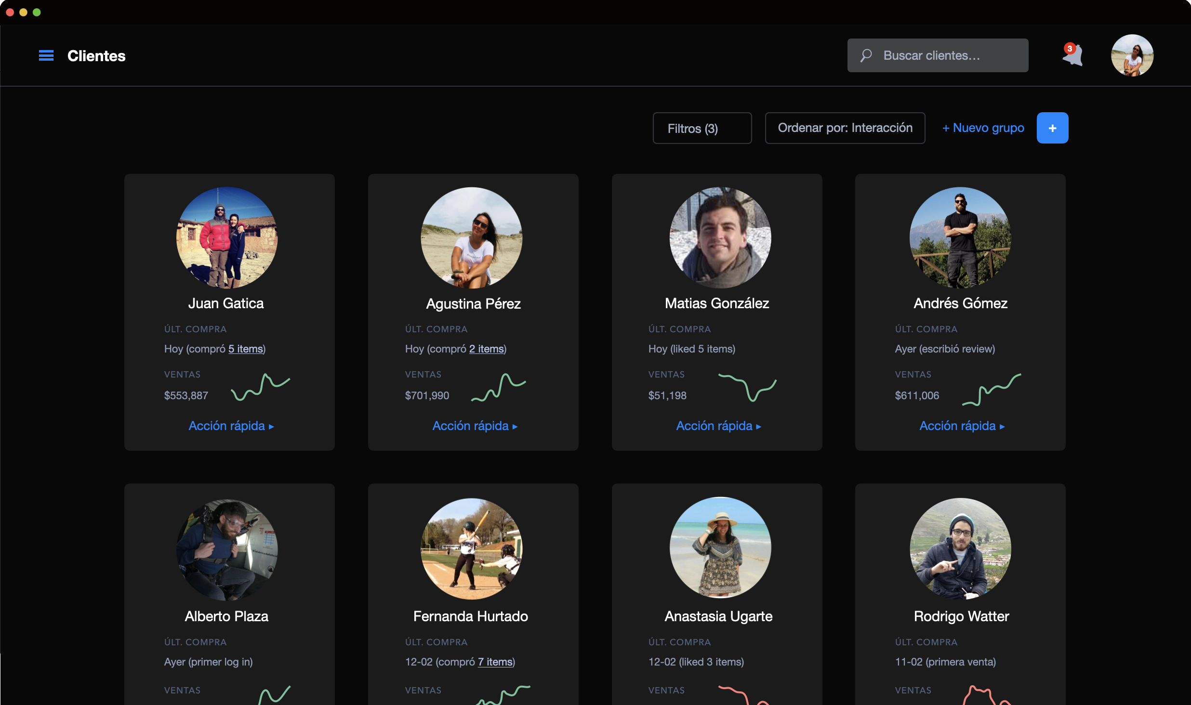Viewport: 1191px width, 705px height.
Task: Click the + Nuevo grupo link
Action: click(x=983, y=128)
